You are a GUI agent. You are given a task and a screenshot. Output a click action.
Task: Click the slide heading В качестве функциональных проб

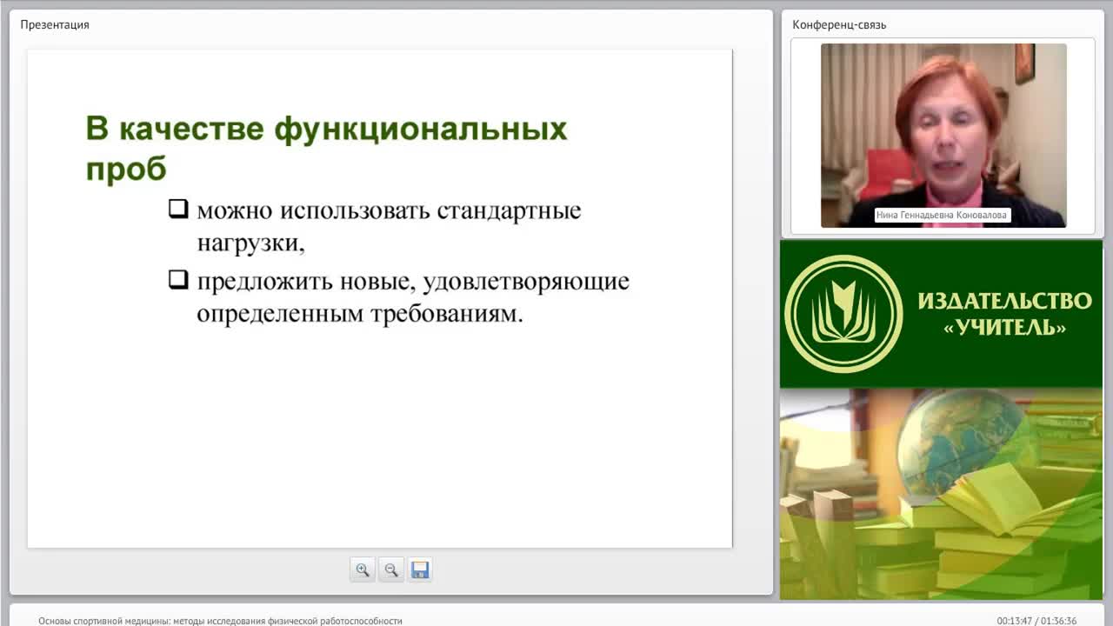[x=326, y=149]
